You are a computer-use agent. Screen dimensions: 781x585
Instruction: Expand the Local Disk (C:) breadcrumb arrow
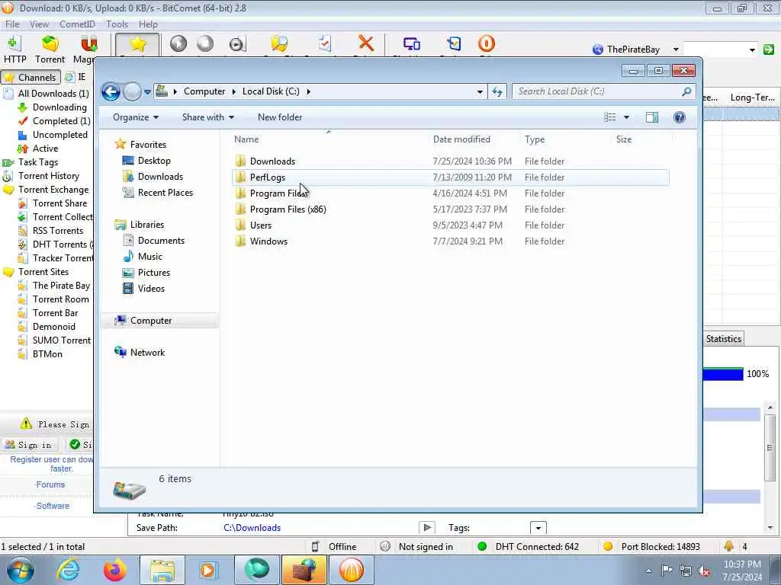click(308, 91)
